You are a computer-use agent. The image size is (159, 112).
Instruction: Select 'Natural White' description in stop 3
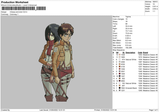click(131, 59)
